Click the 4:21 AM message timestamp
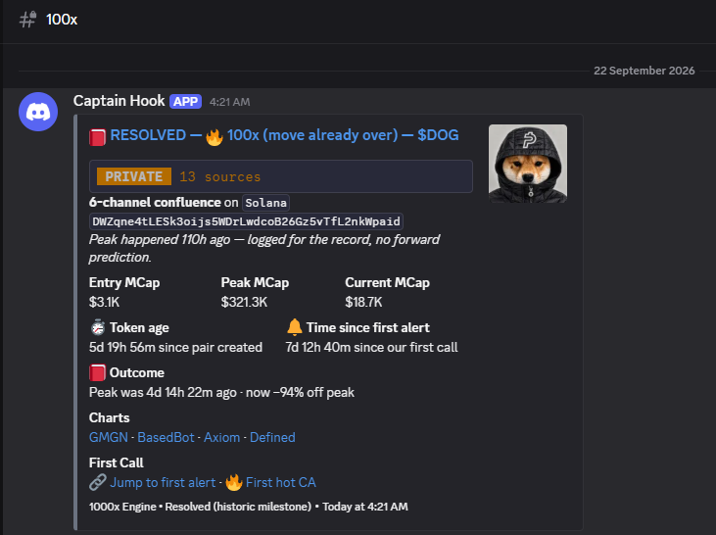The image size is (716, 535). (x=229, y=102)
